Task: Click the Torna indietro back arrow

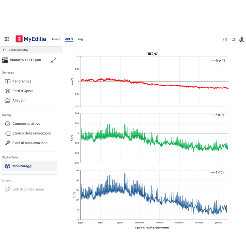Action: (5, 50)
